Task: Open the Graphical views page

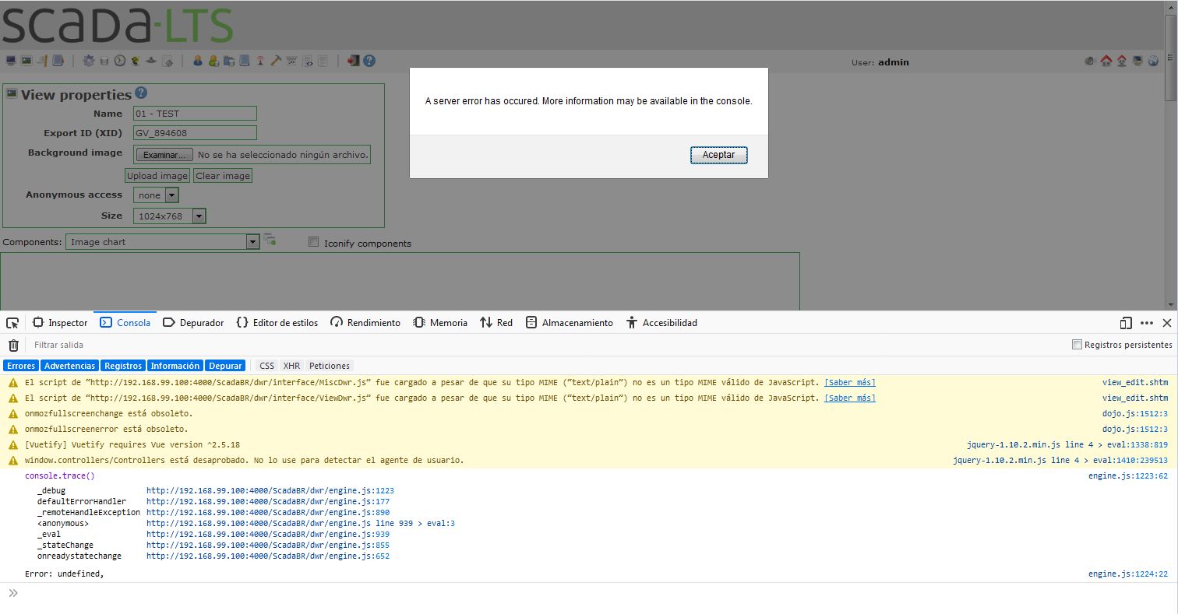Action: coord(26,61)
